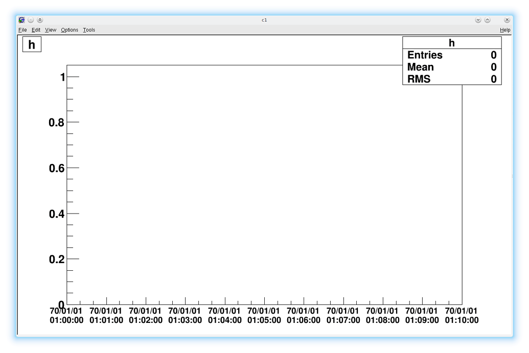Image resolution: width=529 pixels, height=353 pixels.
Task: Open the Edit menu
Action: point(36,30)
